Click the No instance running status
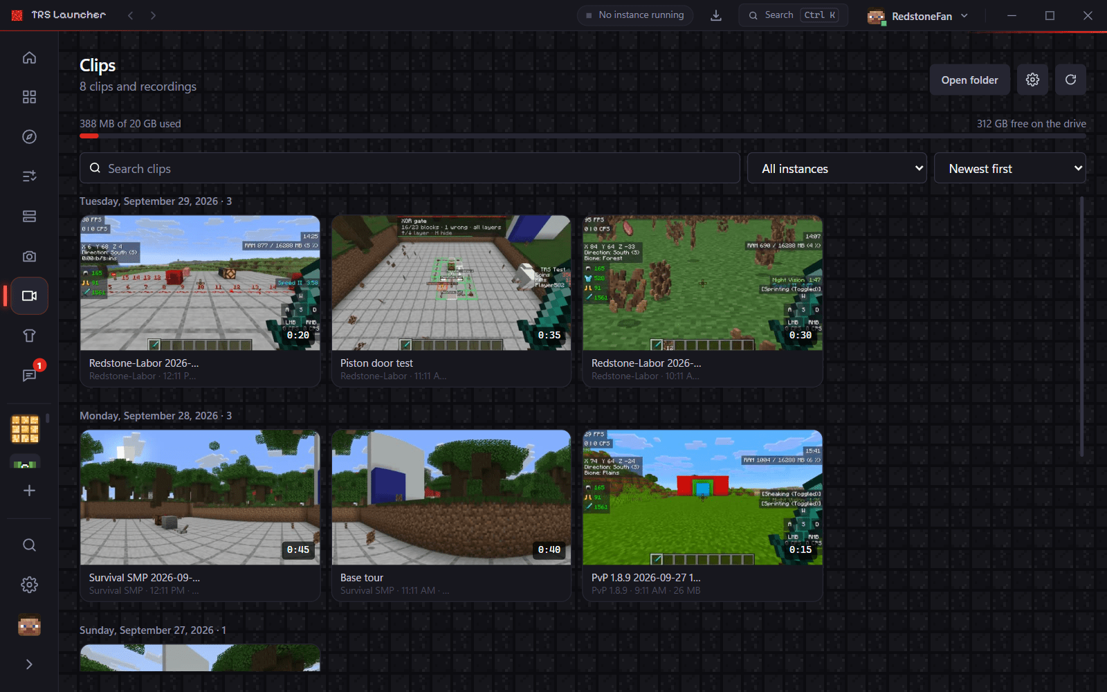 635,15
